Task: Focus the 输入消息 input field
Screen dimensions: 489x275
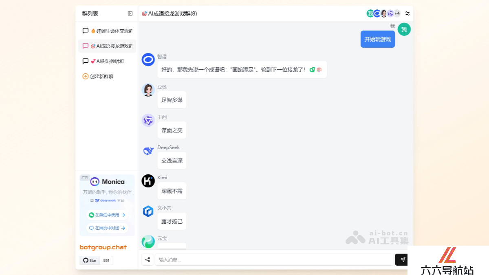Action: coord(274,260)
